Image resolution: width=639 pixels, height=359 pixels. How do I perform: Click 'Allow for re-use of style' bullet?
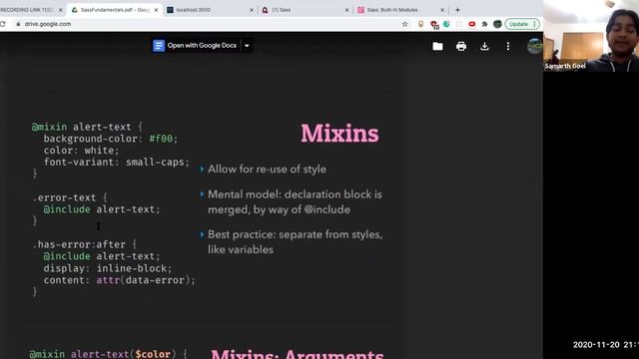click(267, 170)
